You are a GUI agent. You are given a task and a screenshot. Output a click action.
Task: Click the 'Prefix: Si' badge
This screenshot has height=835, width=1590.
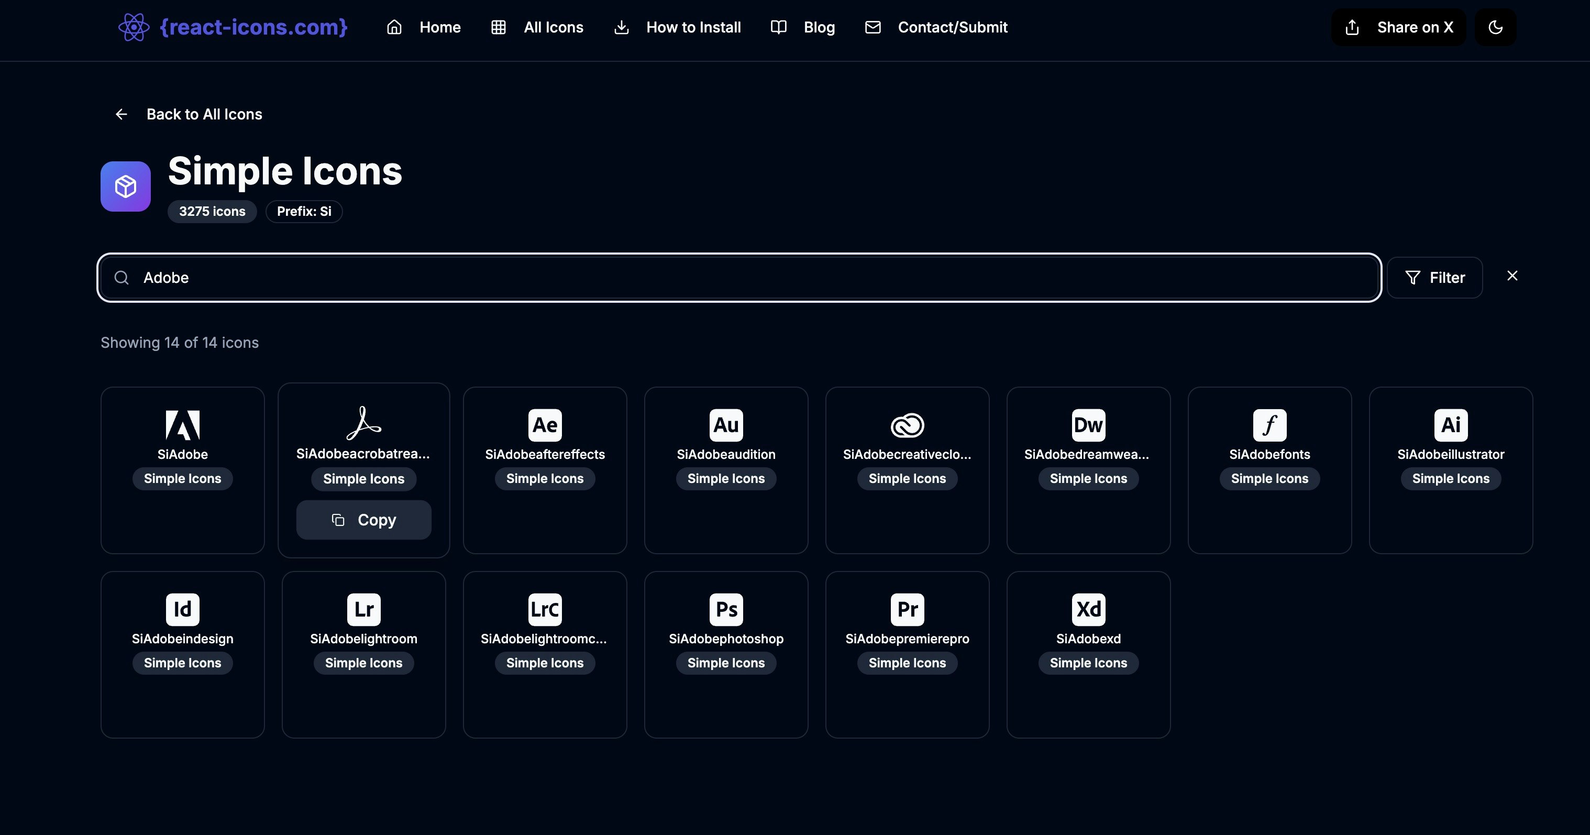pyautogui.click(x=304, y=211)
